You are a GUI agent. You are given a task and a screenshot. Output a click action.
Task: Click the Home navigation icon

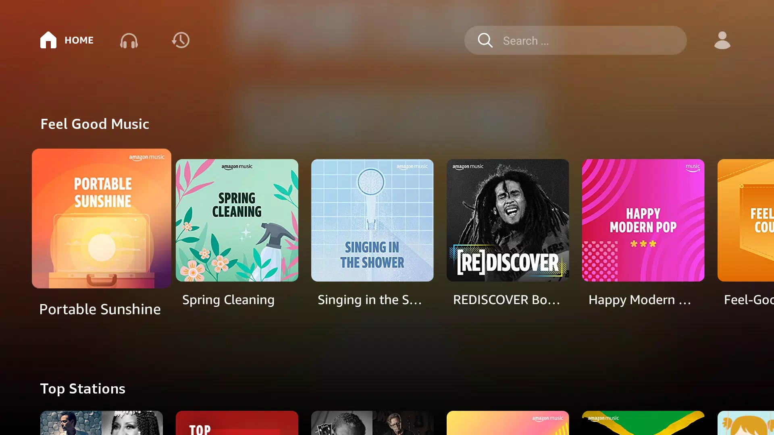click(48, 40)
